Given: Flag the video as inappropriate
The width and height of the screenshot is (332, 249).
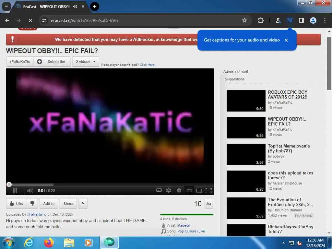Looking at the screenshot, I should [x=83, y=204].
